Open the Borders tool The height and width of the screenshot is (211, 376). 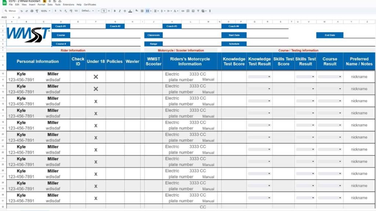point(142,11)
